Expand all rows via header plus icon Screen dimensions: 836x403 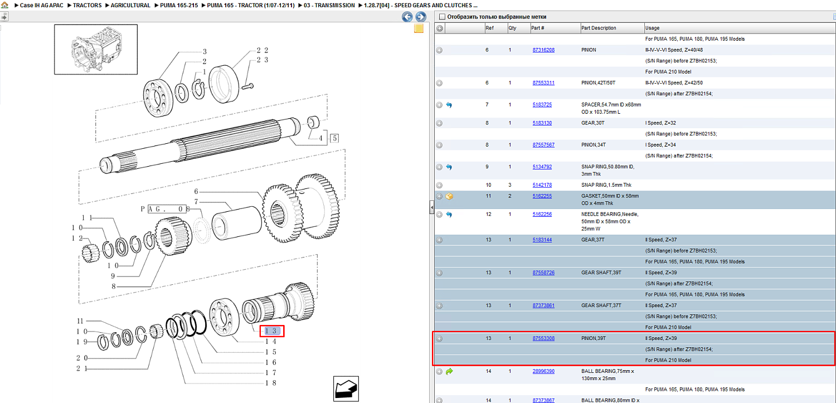[x=439, y=28]
